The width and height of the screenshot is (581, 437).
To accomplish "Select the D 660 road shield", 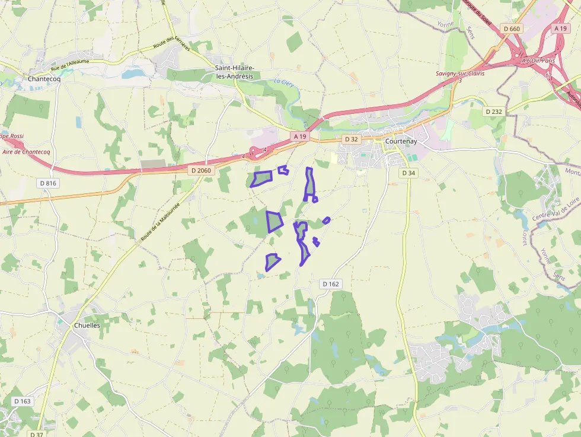I will [512, 29].
